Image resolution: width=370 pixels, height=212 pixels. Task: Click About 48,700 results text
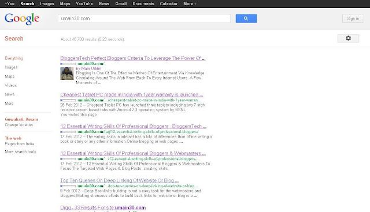tap(92, 39)
